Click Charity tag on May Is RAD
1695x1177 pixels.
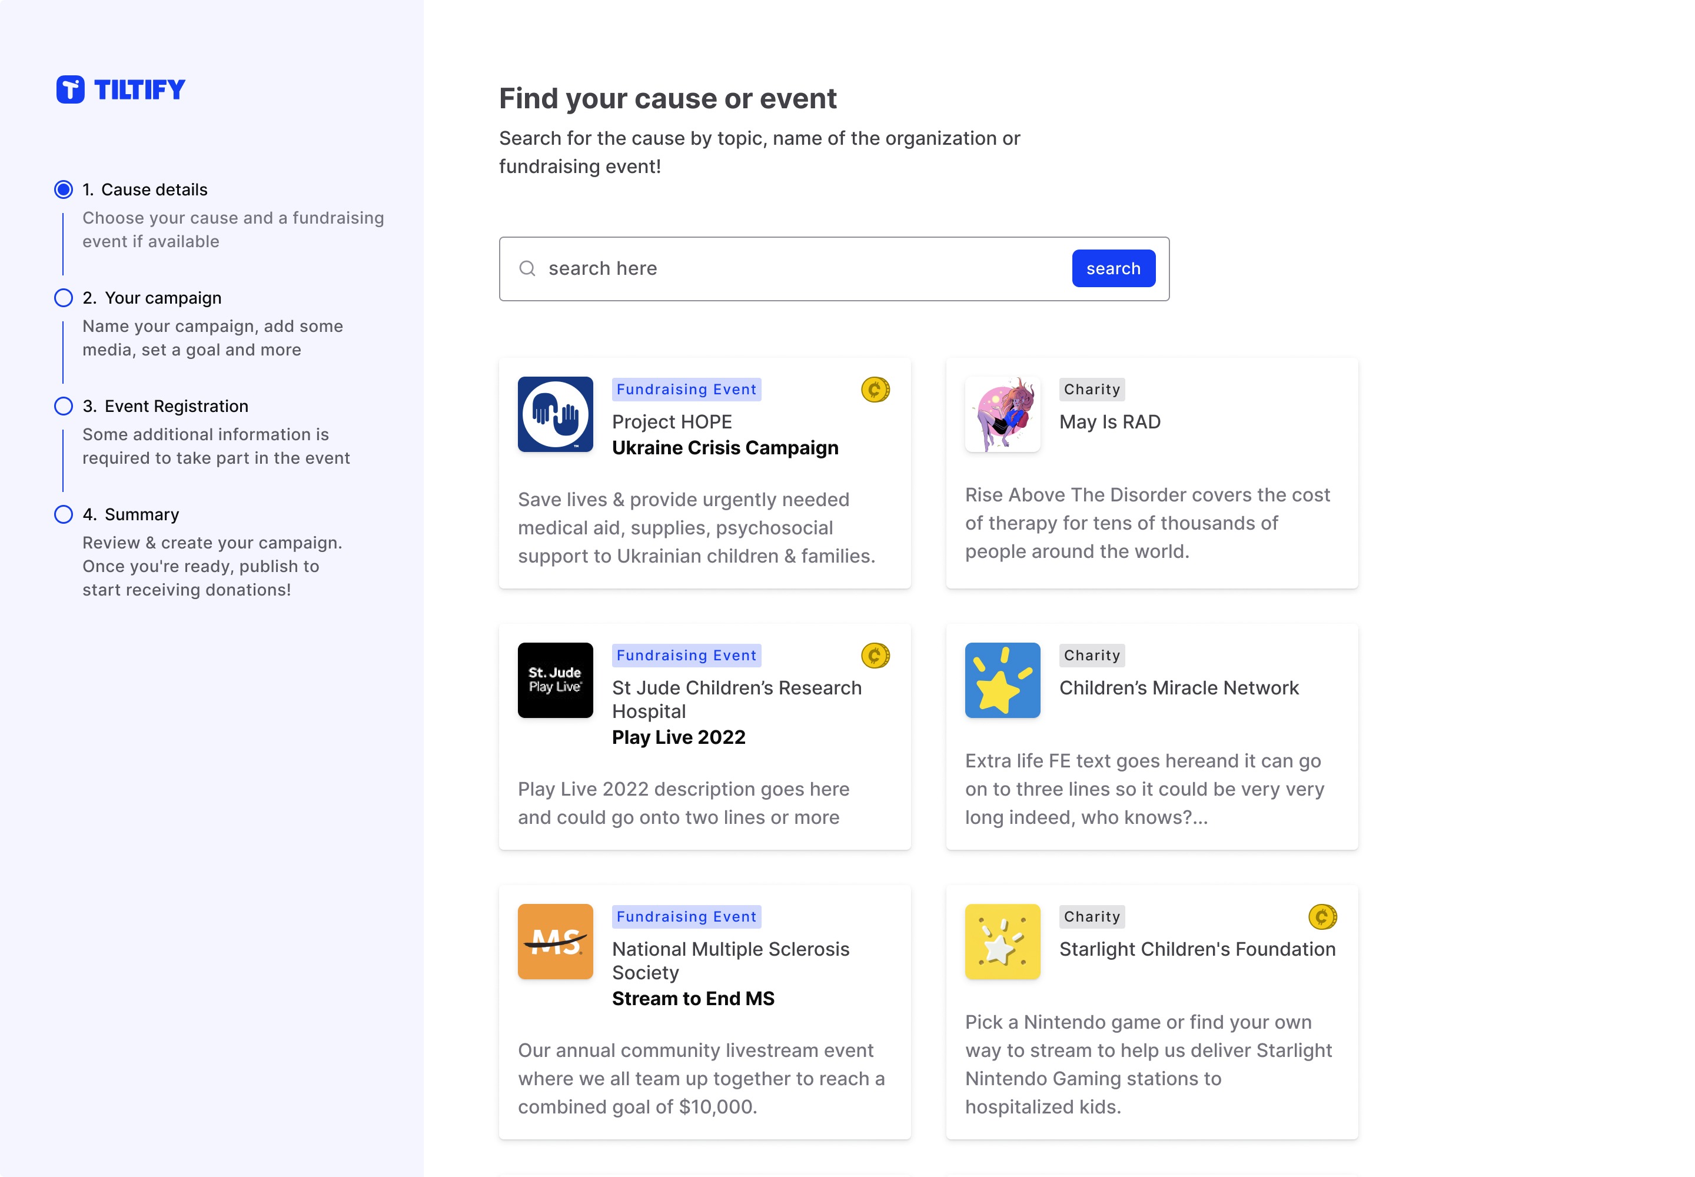tap(1092, 390)
